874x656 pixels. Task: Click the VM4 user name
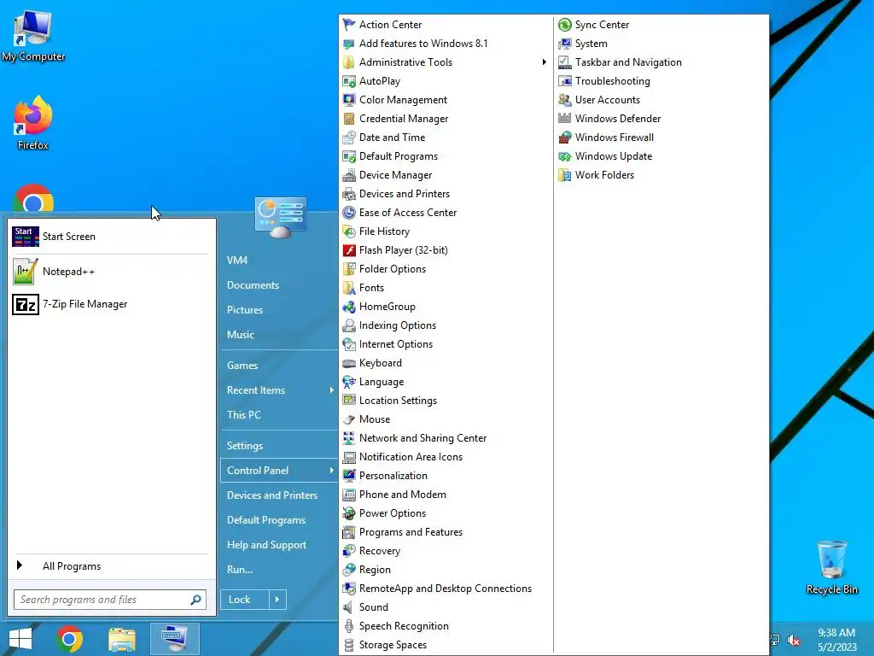(237, 261)
